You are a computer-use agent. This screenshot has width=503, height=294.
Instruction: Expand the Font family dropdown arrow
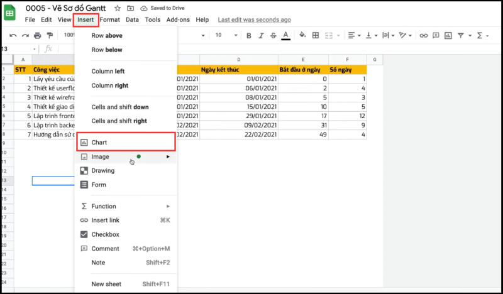202,36
